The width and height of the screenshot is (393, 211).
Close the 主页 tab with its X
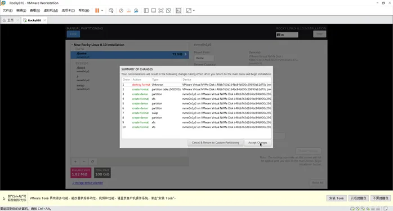17,20
